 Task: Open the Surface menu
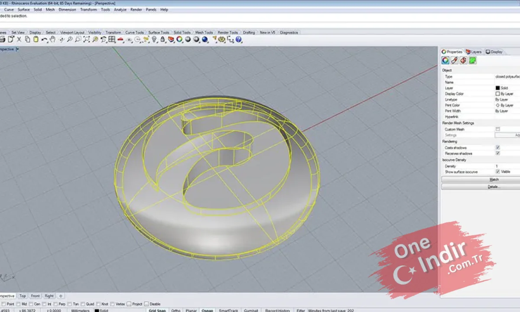point(23,10)
